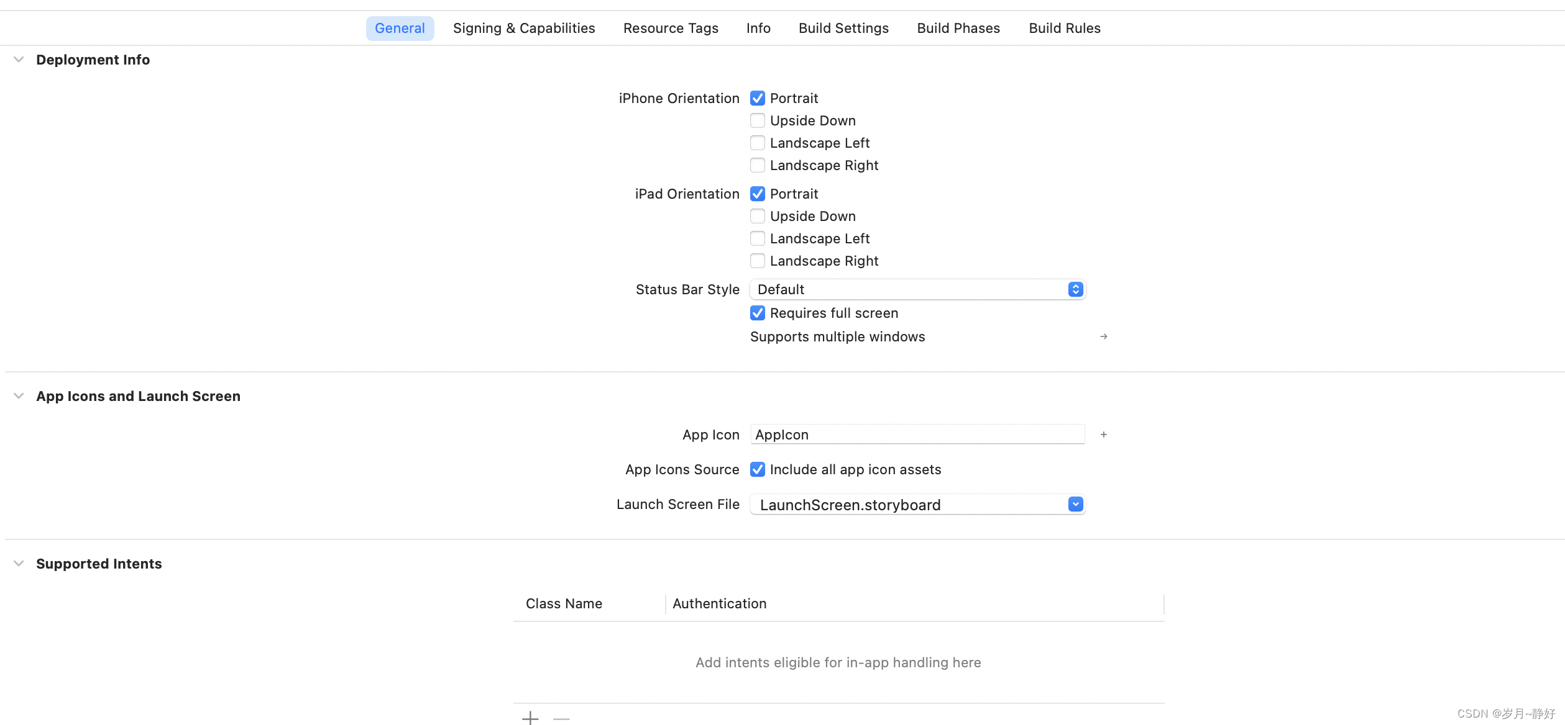Collapse the Deployment Info section
Viewport: 1565px width, 725px height.
[x=19, y=60]
